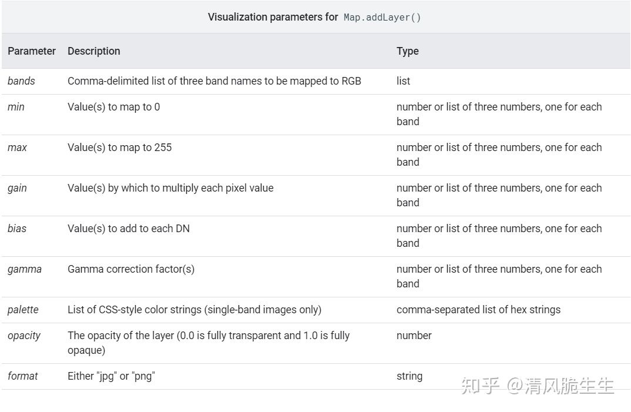Image resolution: width=631 pixels, height=412 pixels.
Task: Select the 'gamma' parameter name
Action: tap(24, 269)
